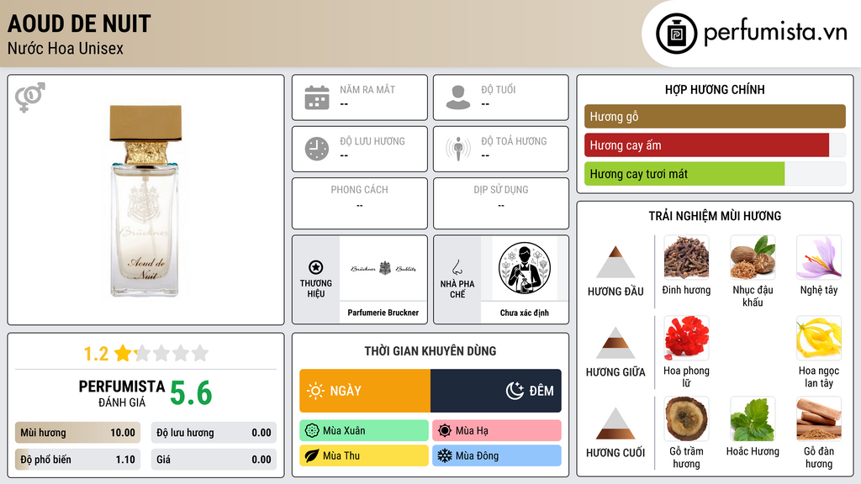The image size is (861, 484).
Task: Click the star badge icon above Thương hiệu
Action: [x=316, y=267]
